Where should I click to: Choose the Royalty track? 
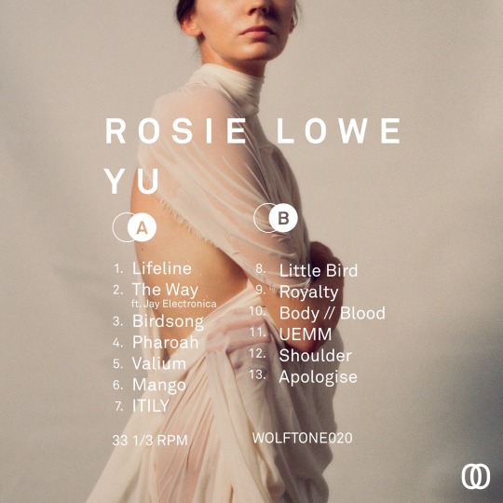[x=308, y=292]
